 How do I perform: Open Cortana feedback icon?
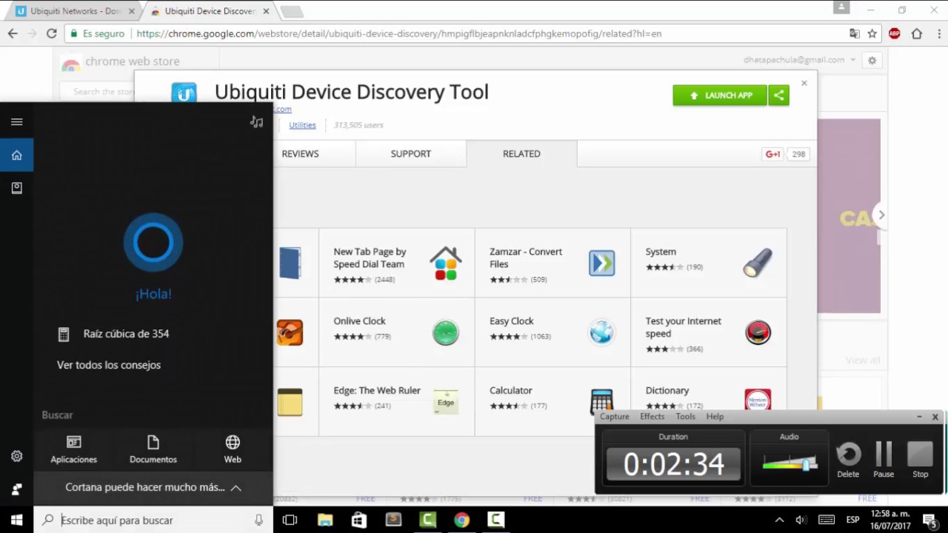[x=16, y=489]
